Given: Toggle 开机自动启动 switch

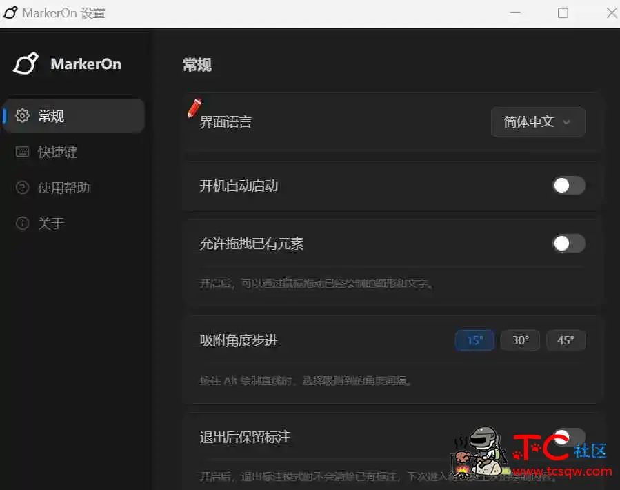Looking at the screenshot, I should [568, 185].
